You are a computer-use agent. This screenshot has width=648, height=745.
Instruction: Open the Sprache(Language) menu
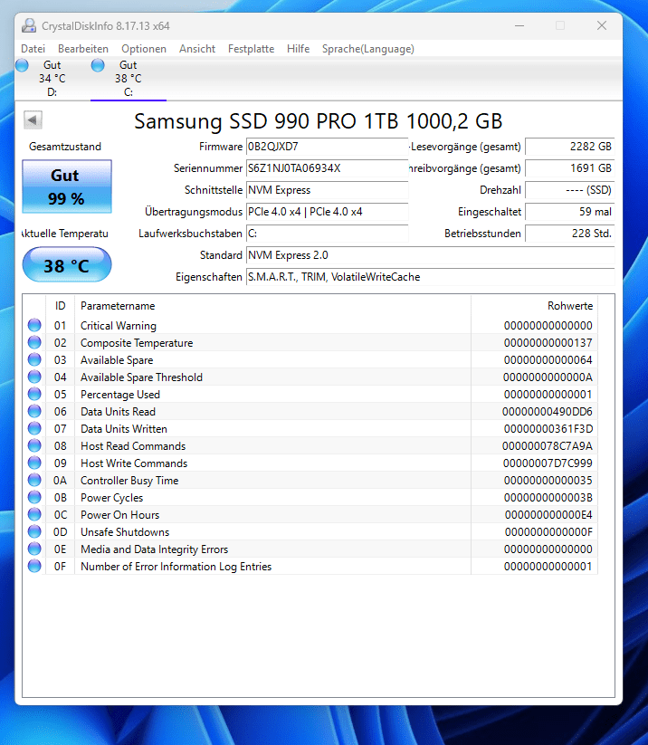368,49
